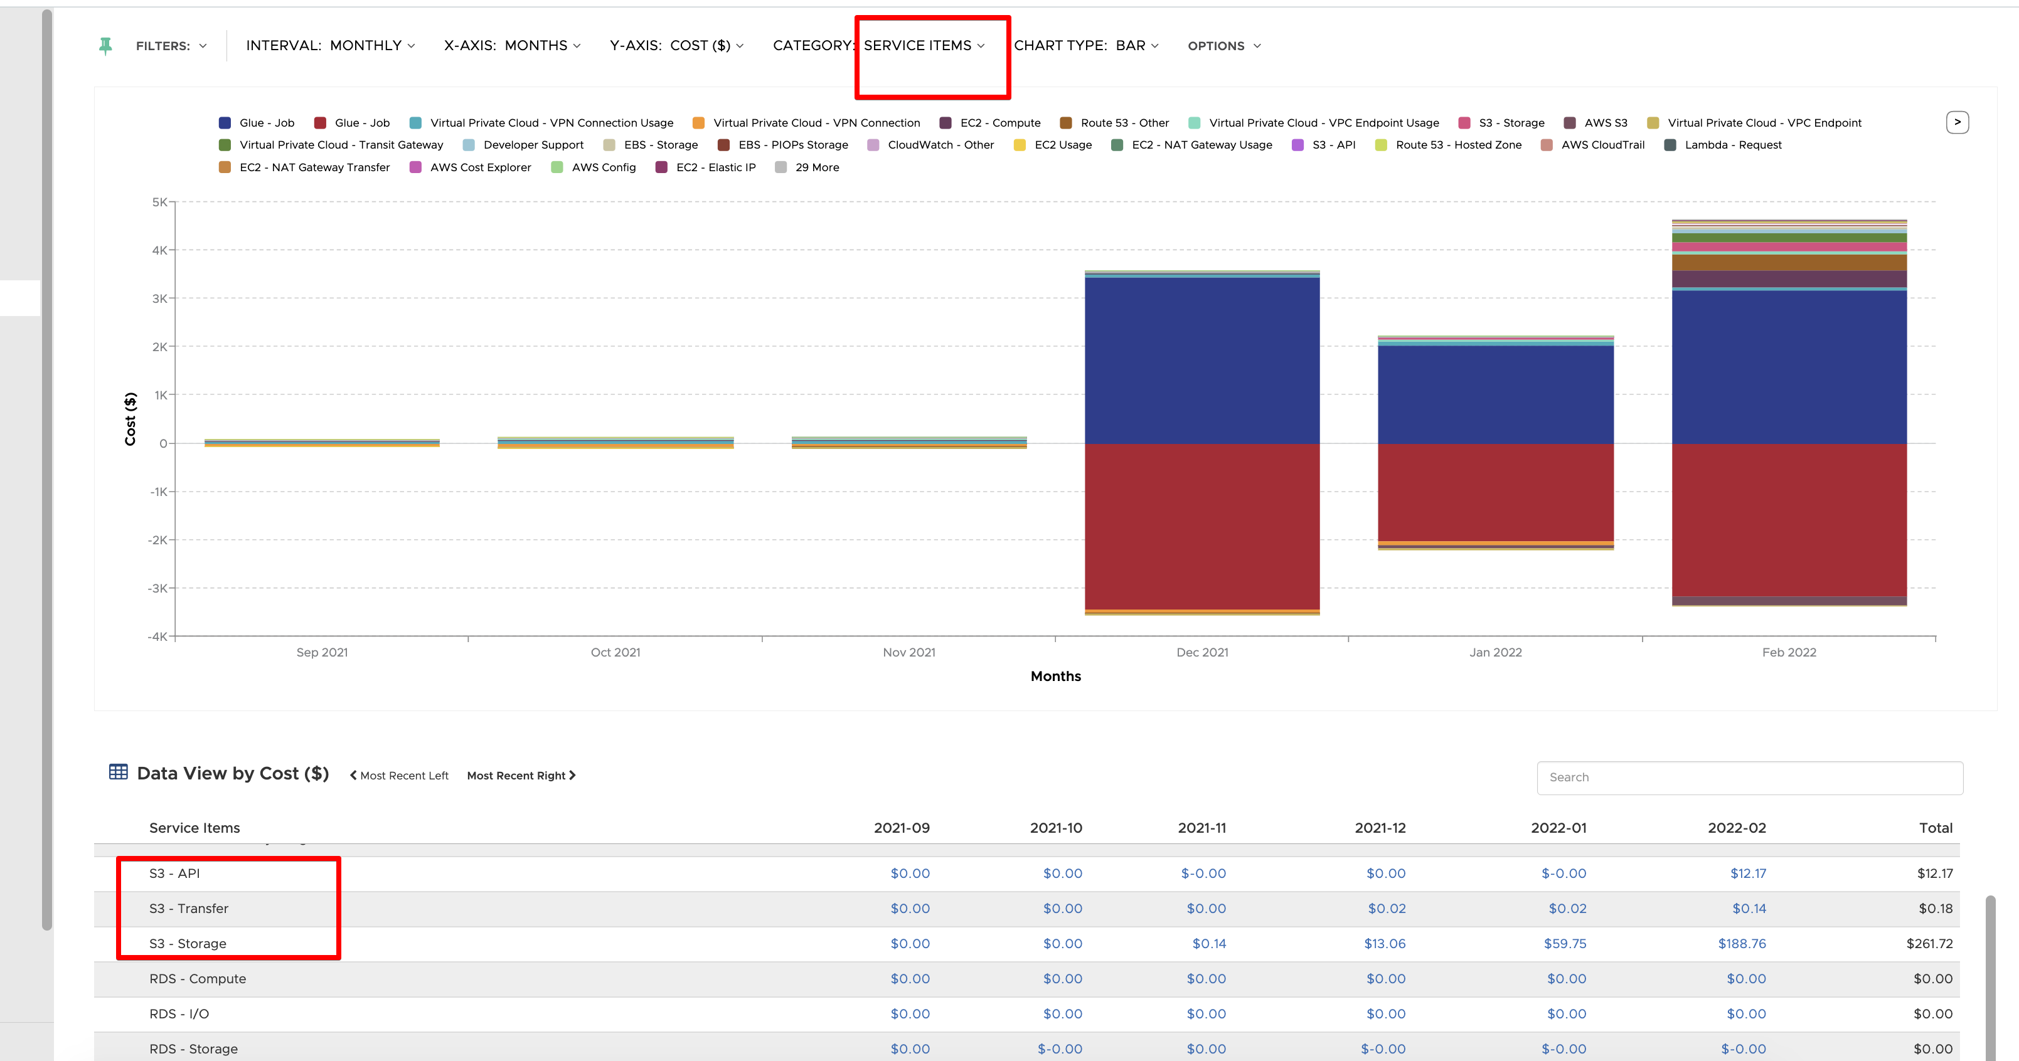2019x1061 pixels.
Task: Click the $12.17 S3 - API February value
Action: [x=1748, y=873]
